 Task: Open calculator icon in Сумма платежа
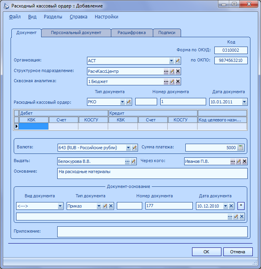pyautogui.click(x=240, y=148)
